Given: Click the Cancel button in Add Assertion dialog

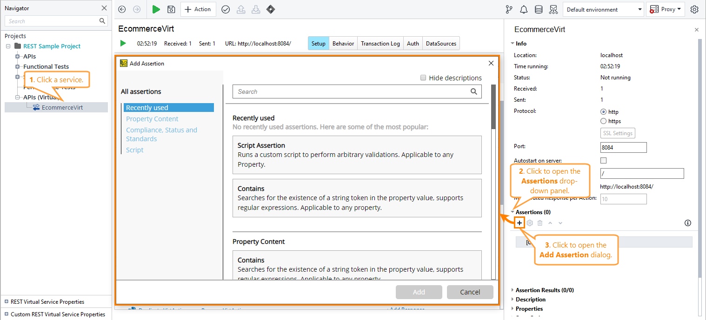Looking at the screenshot, I should coord(470,292).
